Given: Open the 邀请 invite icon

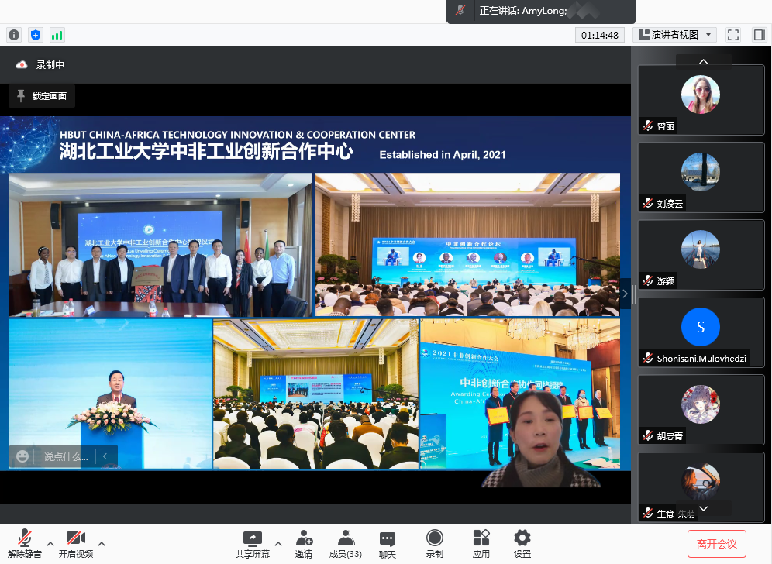Looking at the screenshot, I should point(304,543).
